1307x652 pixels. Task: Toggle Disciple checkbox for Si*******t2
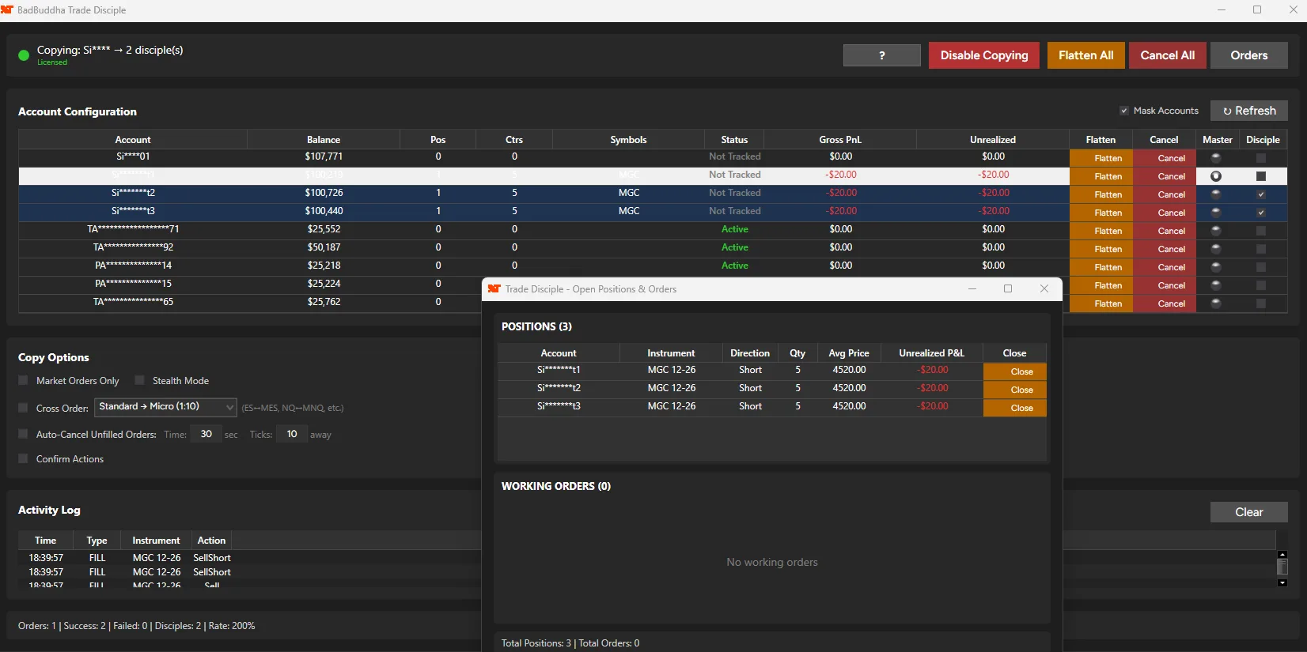tap(1261, 194)
